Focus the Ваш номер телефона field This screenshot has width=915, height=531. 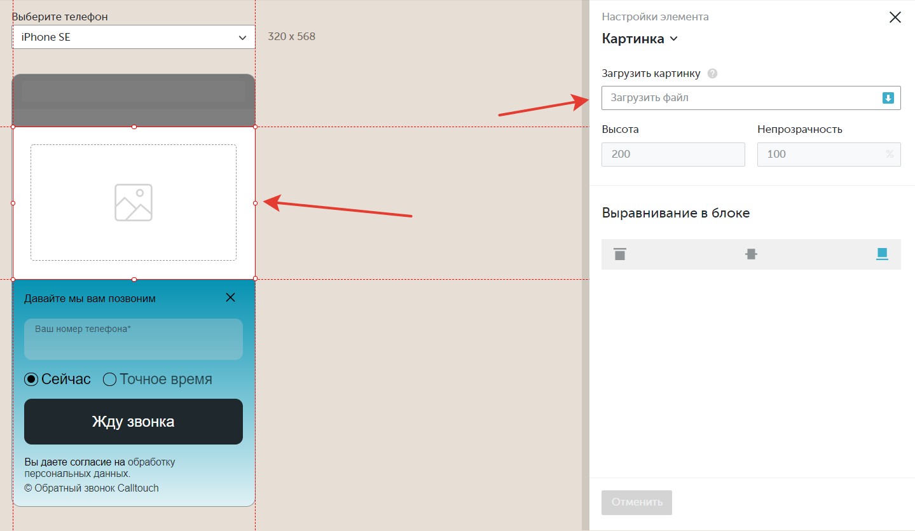[134, 339]
